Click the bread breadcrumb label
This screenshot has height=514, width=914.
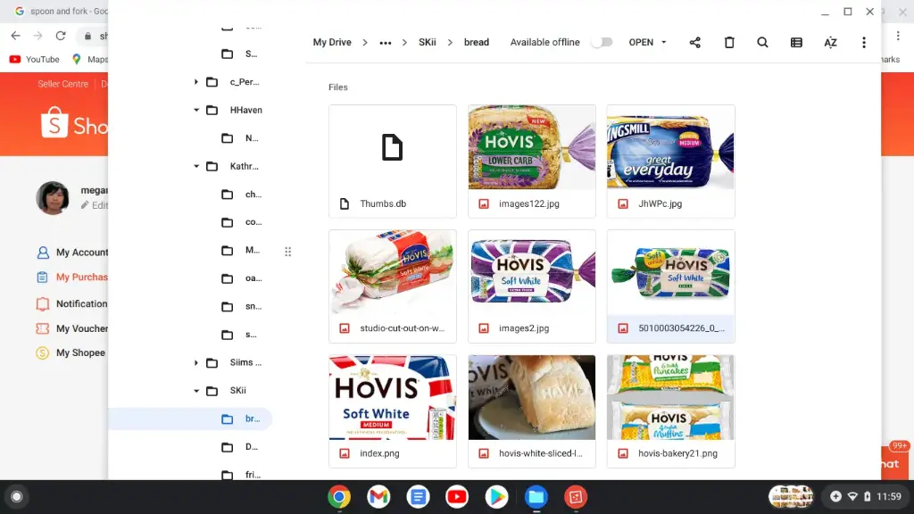(x=477, y=42)
